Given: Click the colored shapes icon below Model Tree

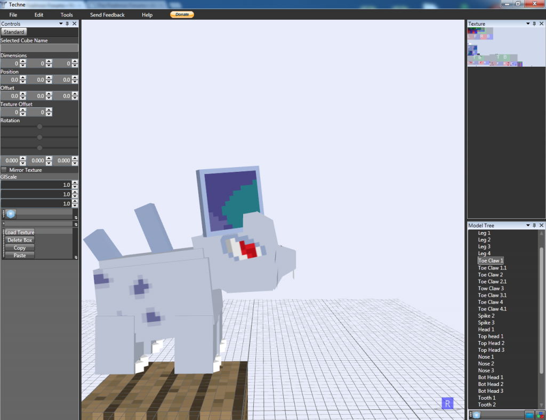Looking at the screenshot, I should point(540,415).
